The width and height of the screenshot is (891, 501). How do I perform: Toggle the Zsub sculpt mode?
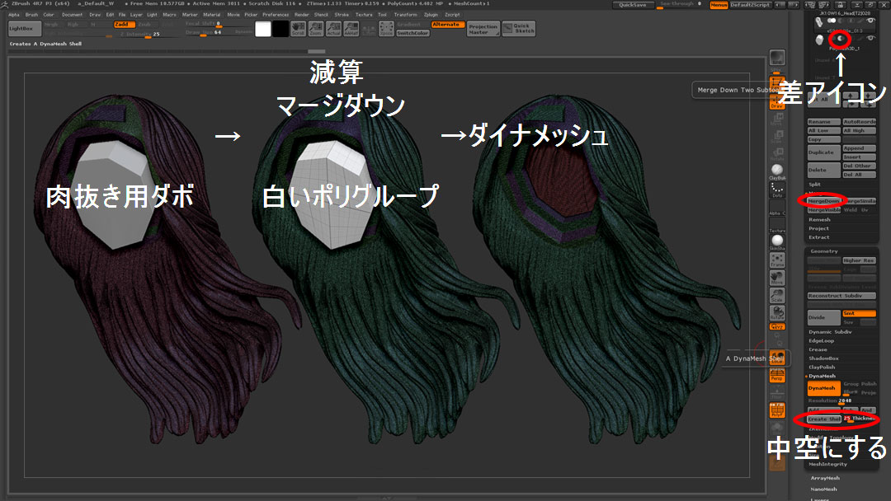[147, 25]
